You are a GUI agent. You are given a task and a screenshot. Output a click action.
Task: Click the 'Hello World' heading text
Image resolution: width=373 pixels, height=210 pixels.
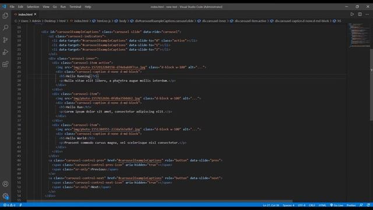(76, 138)
